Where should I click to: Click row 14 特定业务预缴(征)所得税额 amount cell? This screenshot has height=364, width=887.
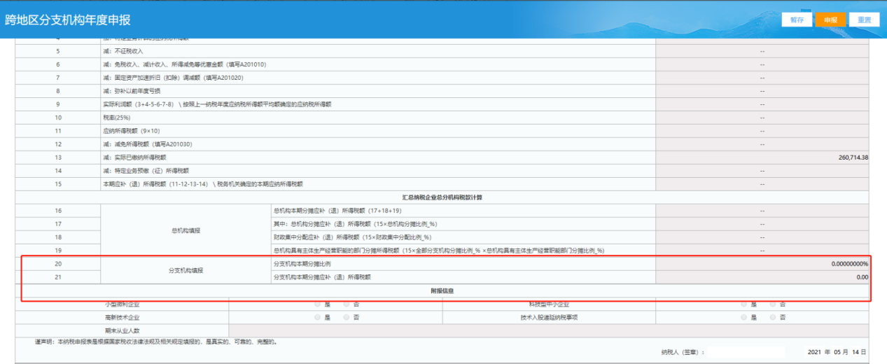(762, 171)
